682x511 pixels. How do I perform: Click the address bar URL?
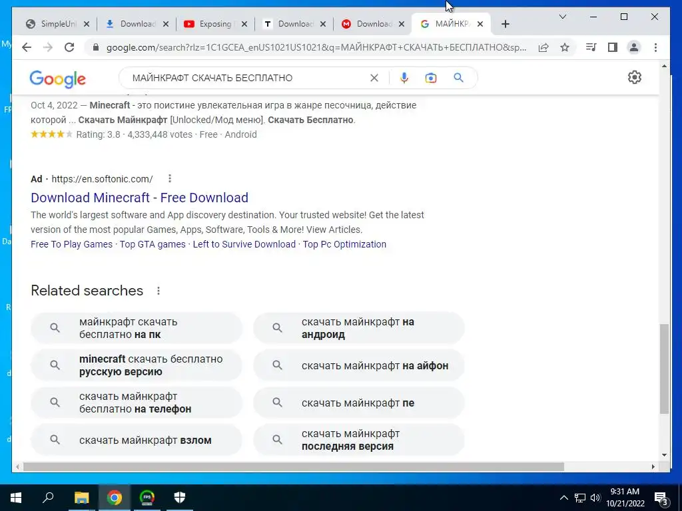pyautogui.click(x=316, y=47)
